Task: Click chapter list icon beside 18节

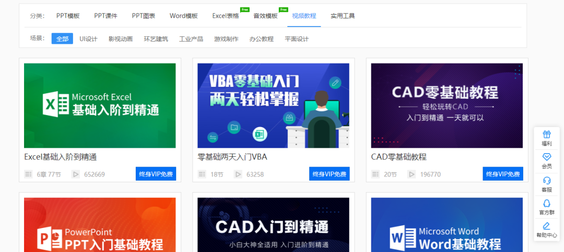Action: tap(202, 174)
